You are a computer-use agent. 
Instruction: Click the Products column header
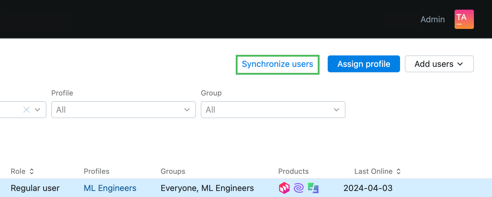pos(293,171)
